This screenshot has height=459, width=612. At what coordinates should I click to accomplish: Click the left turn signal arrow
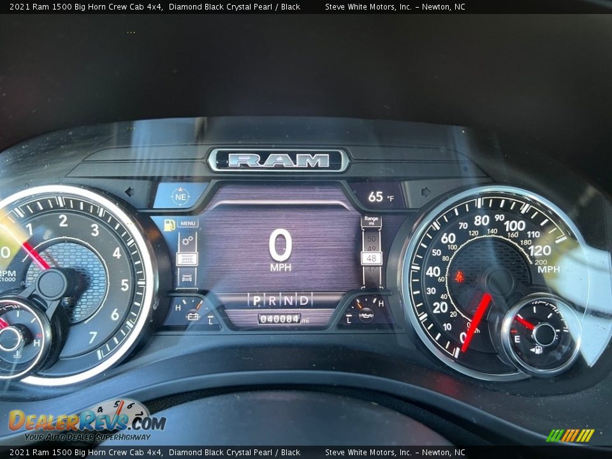(129, 192)
